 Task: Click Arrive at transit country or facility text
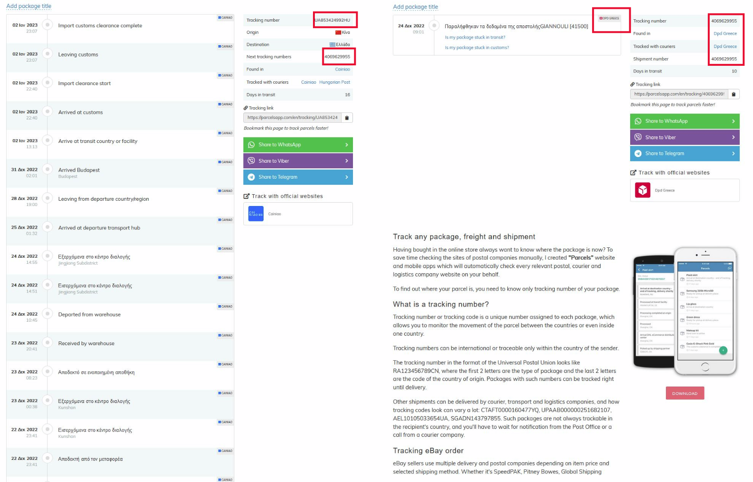coord(98,142)
